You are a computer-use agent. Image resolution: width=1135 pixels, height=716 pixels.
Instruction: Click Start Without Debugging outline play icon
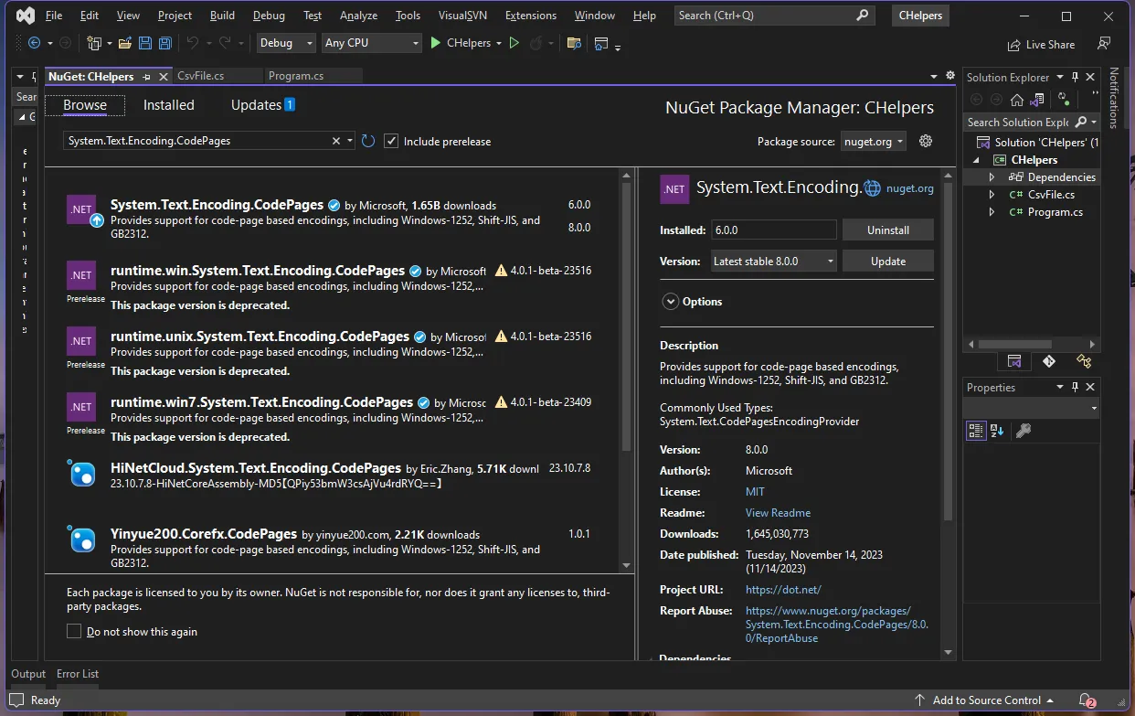tap(514, 43)
